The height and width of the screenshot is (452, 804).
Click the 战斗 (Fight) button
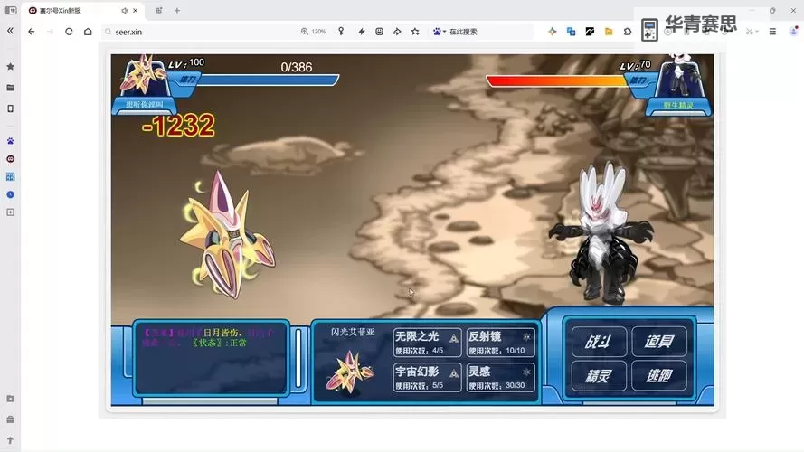tap(598, 342)
